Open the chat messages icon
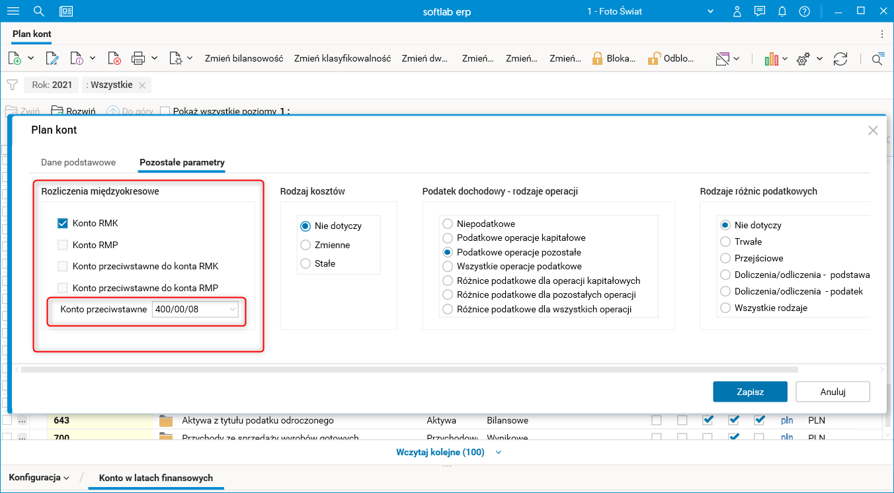This screenshot has width=894, height=493. (760, 11)
